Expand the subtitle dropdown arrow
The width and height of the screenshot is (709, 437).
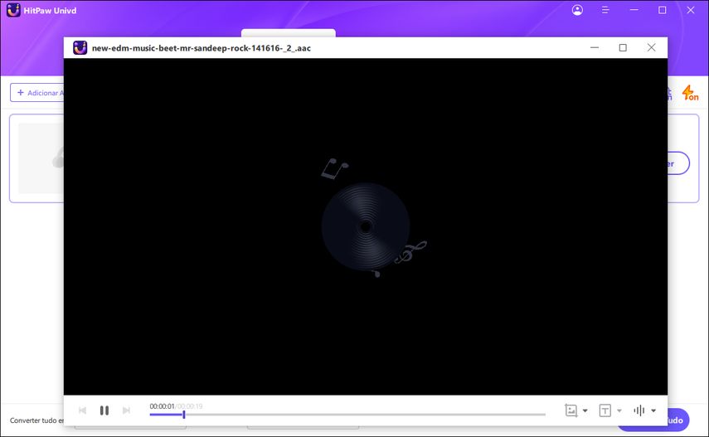[619, 410]
